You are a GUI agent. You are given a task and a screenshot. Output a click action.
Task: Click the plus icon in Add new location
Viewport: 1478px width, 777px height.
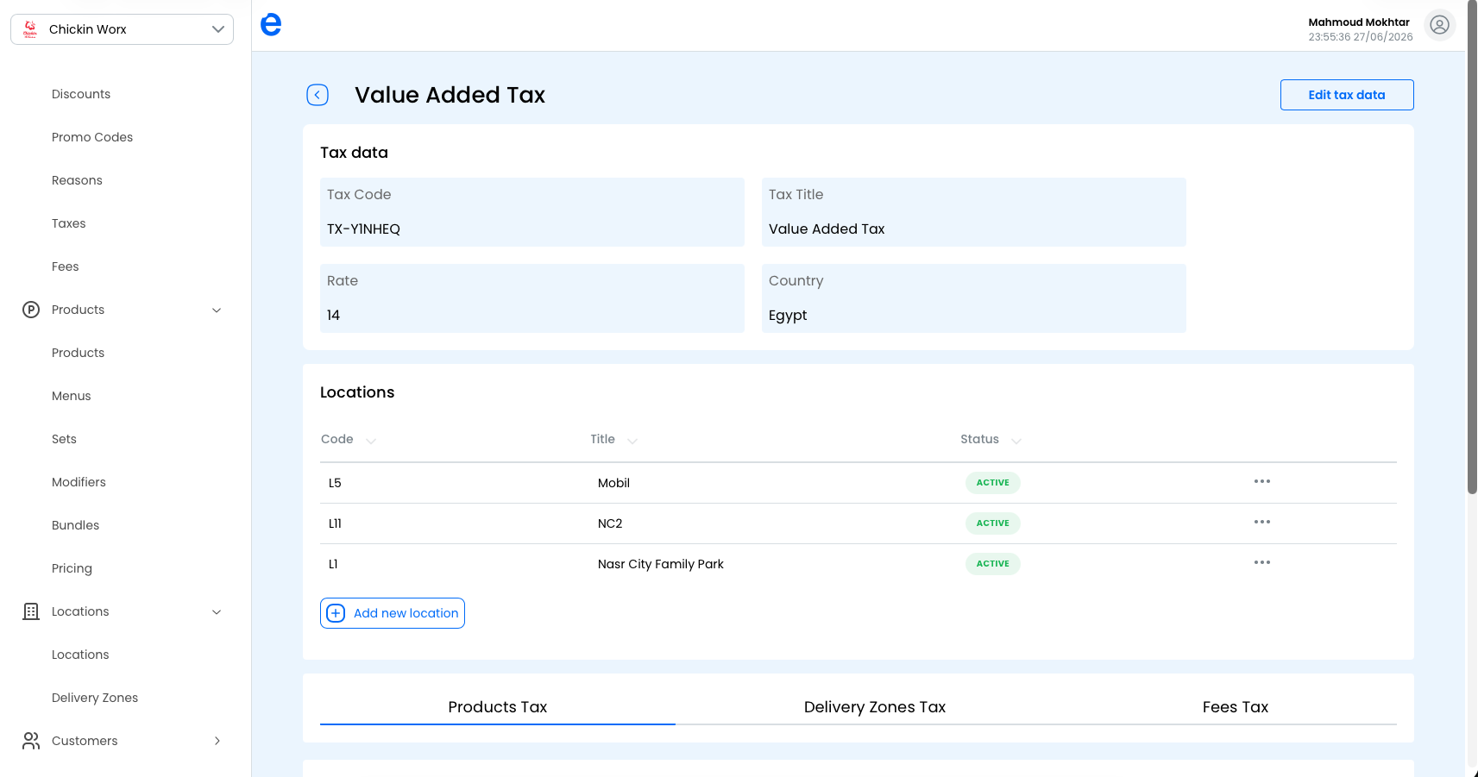(x=336, y=613)
